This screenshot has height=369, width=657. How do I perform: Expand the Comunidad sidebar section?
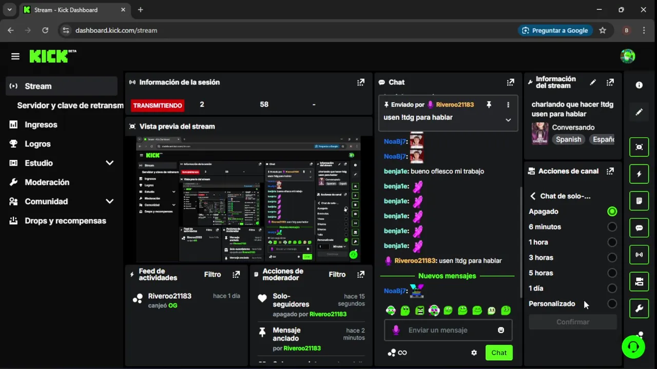pyautogui.click(x=109, y=201)
